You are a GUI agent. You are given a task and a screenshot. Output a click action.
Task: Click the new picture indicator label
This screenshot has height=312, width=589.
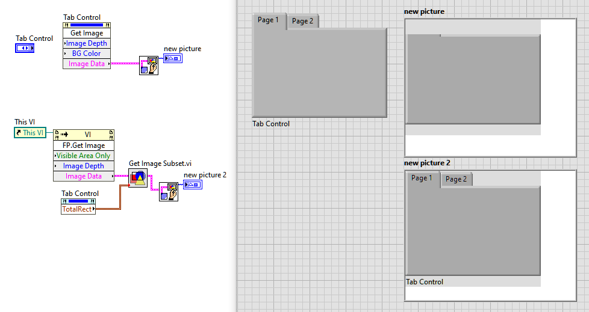click(424, 11)
